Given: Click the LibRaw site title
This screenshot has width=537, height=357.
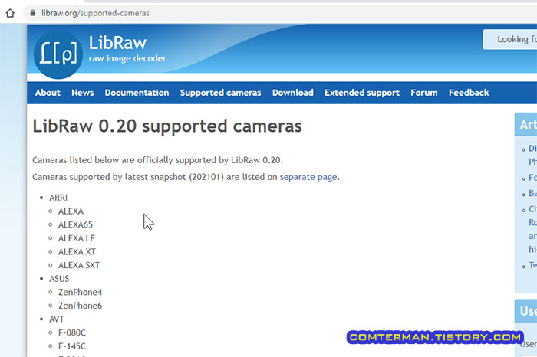Looking at the screenshot, I should 117,43.
